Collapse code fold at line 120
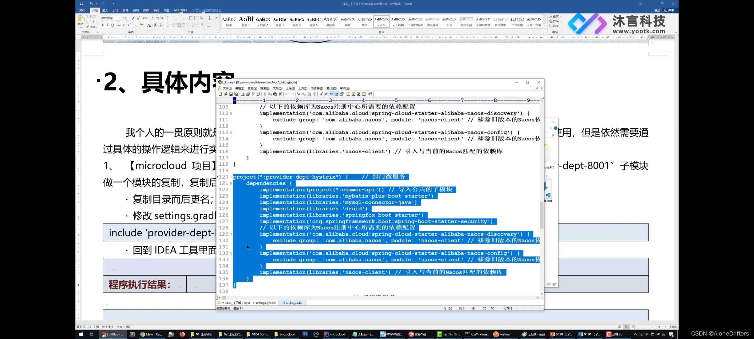Screen dimensions: 754x339 pyautogui.click(x=231, y=177)
